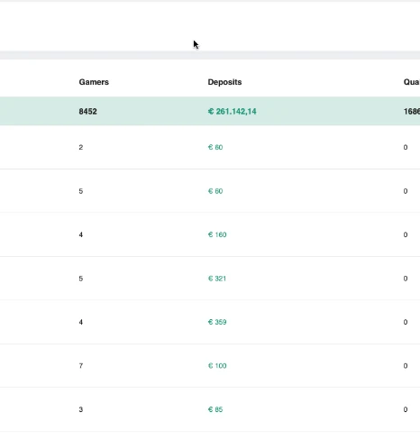
Task: Click the zero value in the € 359 row
Action: coord(406,322)
